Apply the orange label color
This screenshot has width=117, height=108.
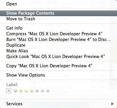21,91
